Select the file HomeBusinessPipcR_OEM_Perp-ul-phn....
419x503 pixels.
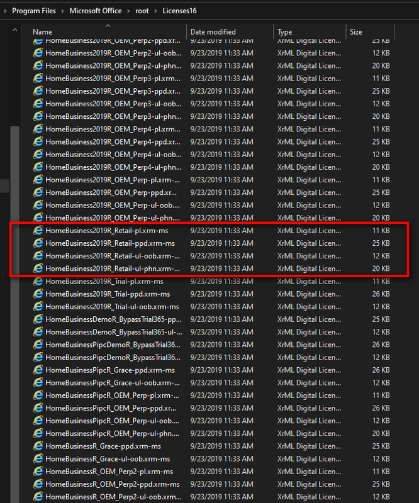point(113,433)
